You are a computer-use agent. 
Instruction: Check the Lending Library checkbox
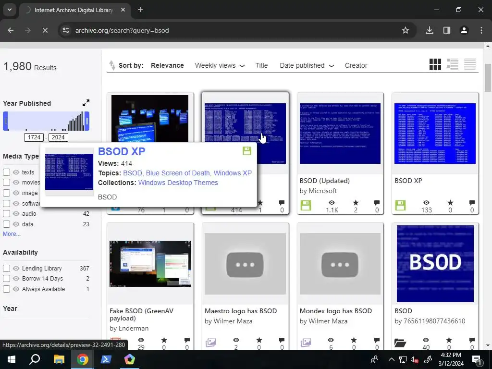[6, 268]
